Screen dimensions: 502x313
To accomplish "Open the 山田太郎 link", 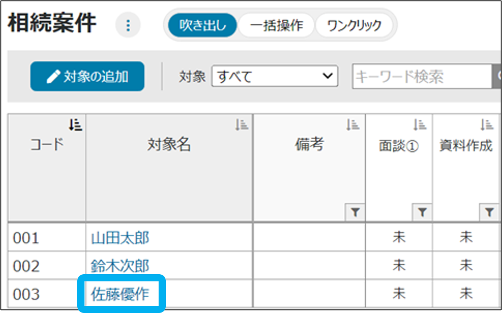I will pyautogui.click(x=120, y=238).
